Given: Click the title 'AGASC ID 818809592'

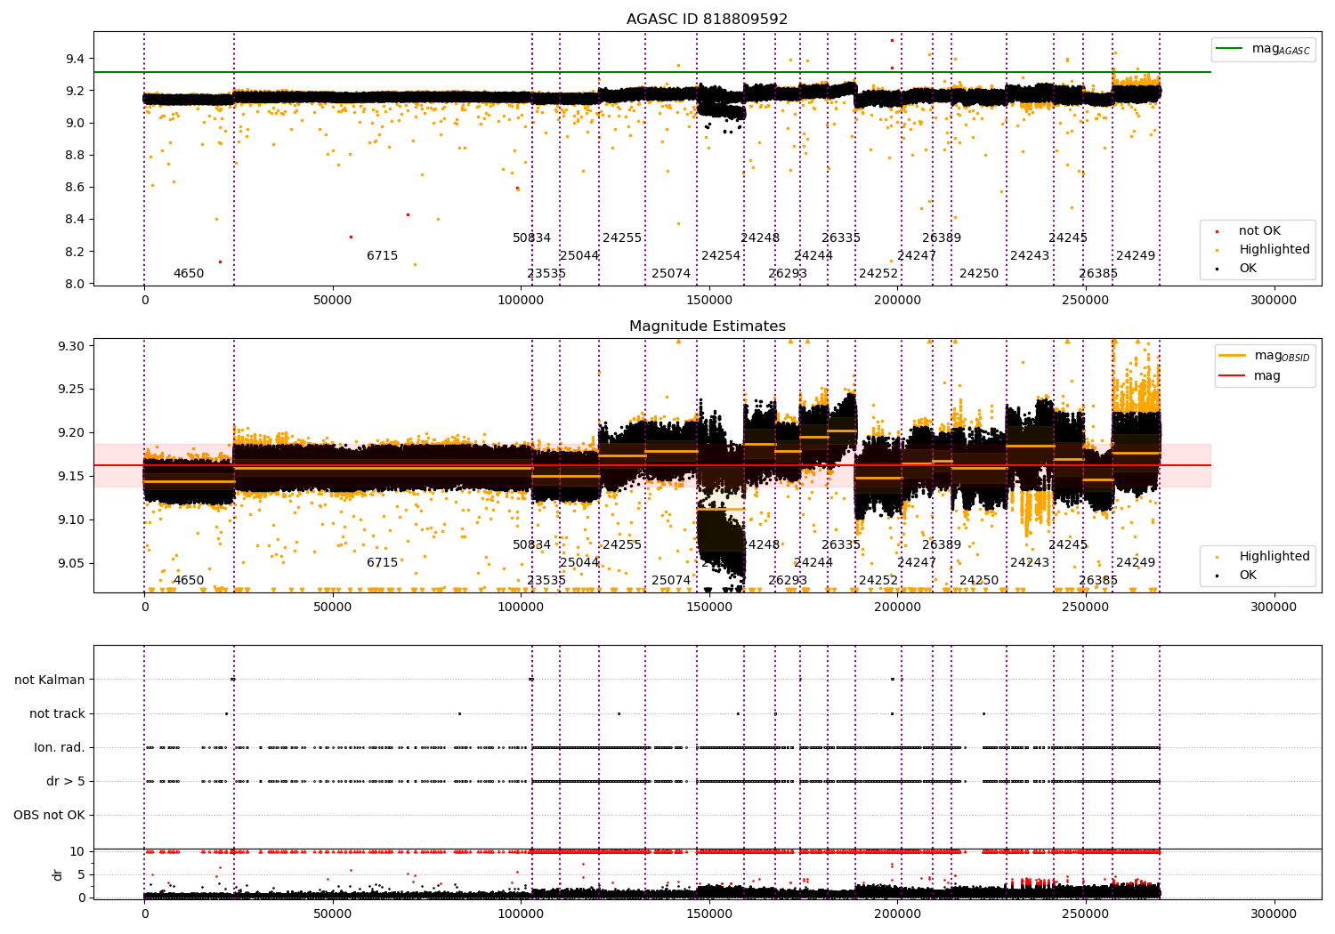Looking at the screenshot, I should click(707, 20).
